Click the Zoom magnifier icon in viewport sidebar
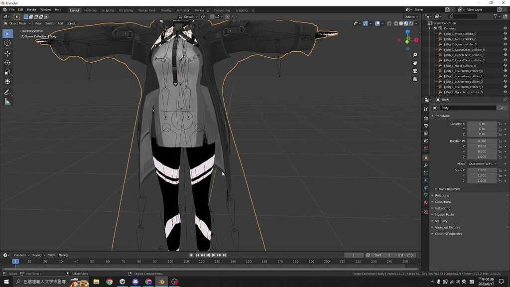The width and height of the screenshot is (510, 287). (x=414, y=54)
